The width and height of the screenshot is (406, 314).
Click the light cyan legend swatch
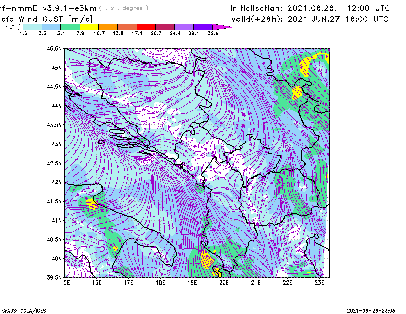coord(32,27)
